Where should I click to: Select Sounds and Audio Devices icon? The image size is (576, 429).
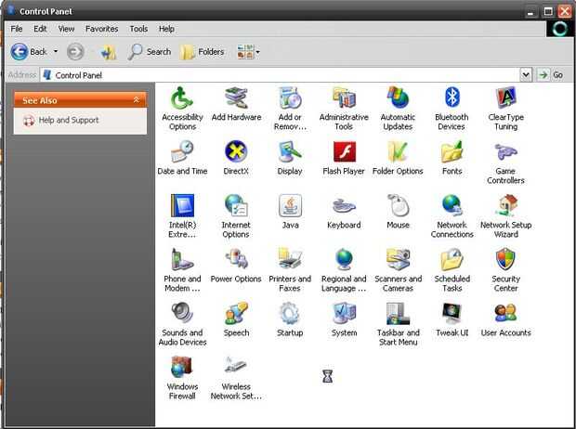click(182, 313)
